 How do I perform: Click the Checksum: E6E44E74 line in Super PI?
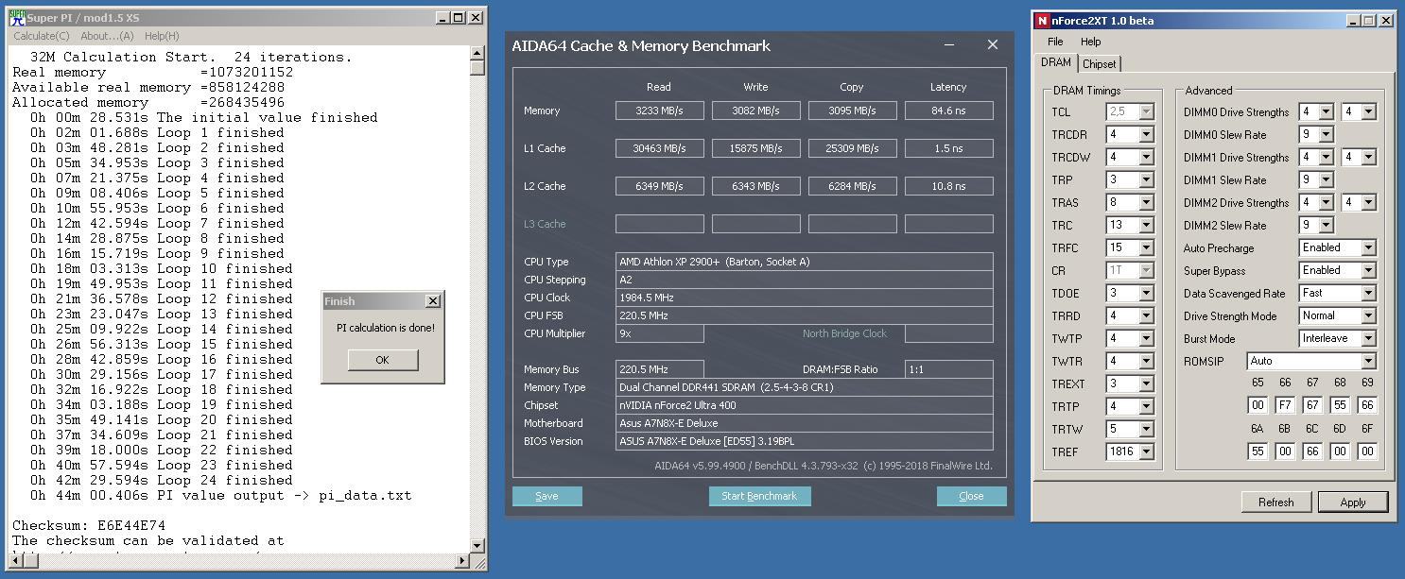[x=89, y=525]
